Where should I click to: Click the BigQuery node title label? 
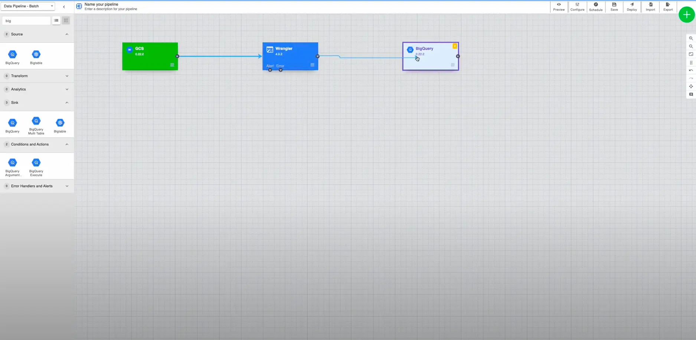coord(424,49)
